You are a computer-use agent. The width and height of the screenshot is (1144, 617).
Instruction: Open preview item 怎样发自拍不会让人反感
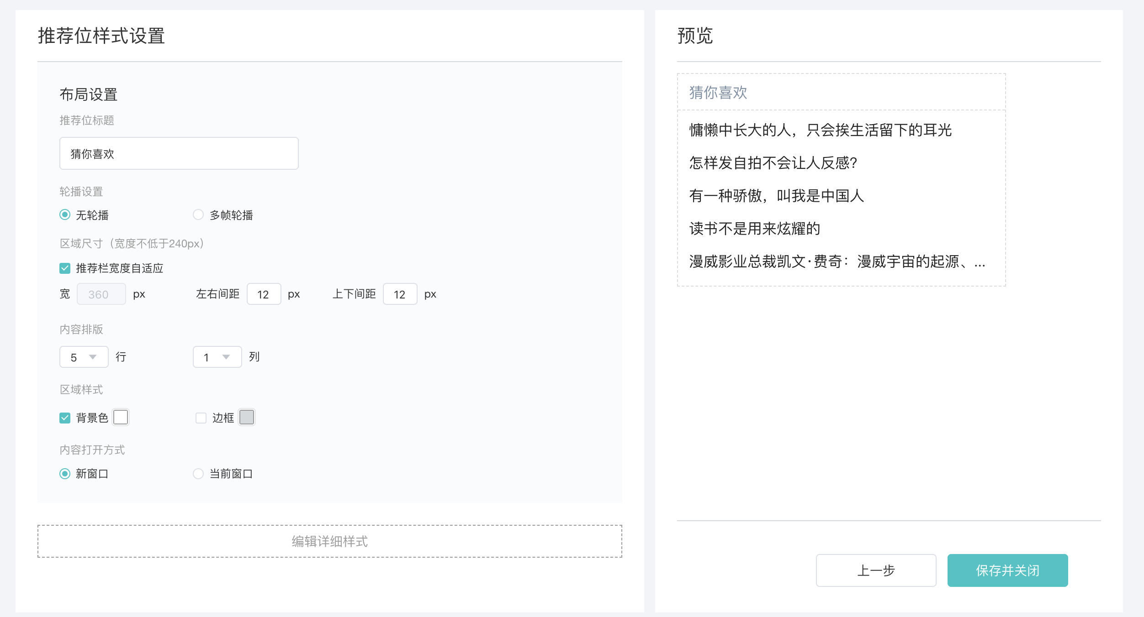pyautogui.click(x=773, y=163)
